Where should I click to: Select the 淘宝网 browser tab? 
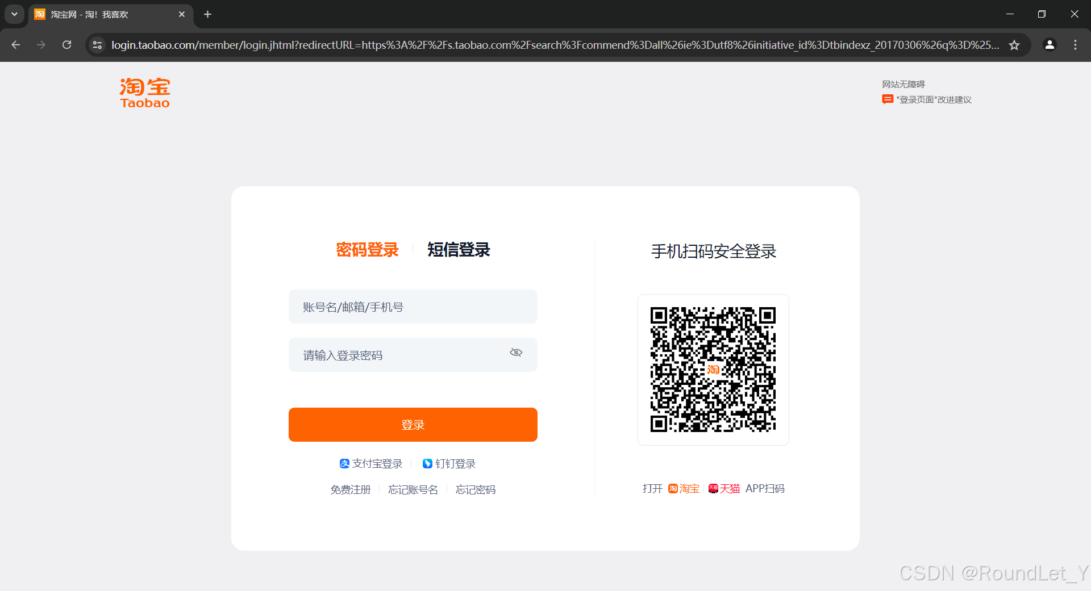coord(111,14)
